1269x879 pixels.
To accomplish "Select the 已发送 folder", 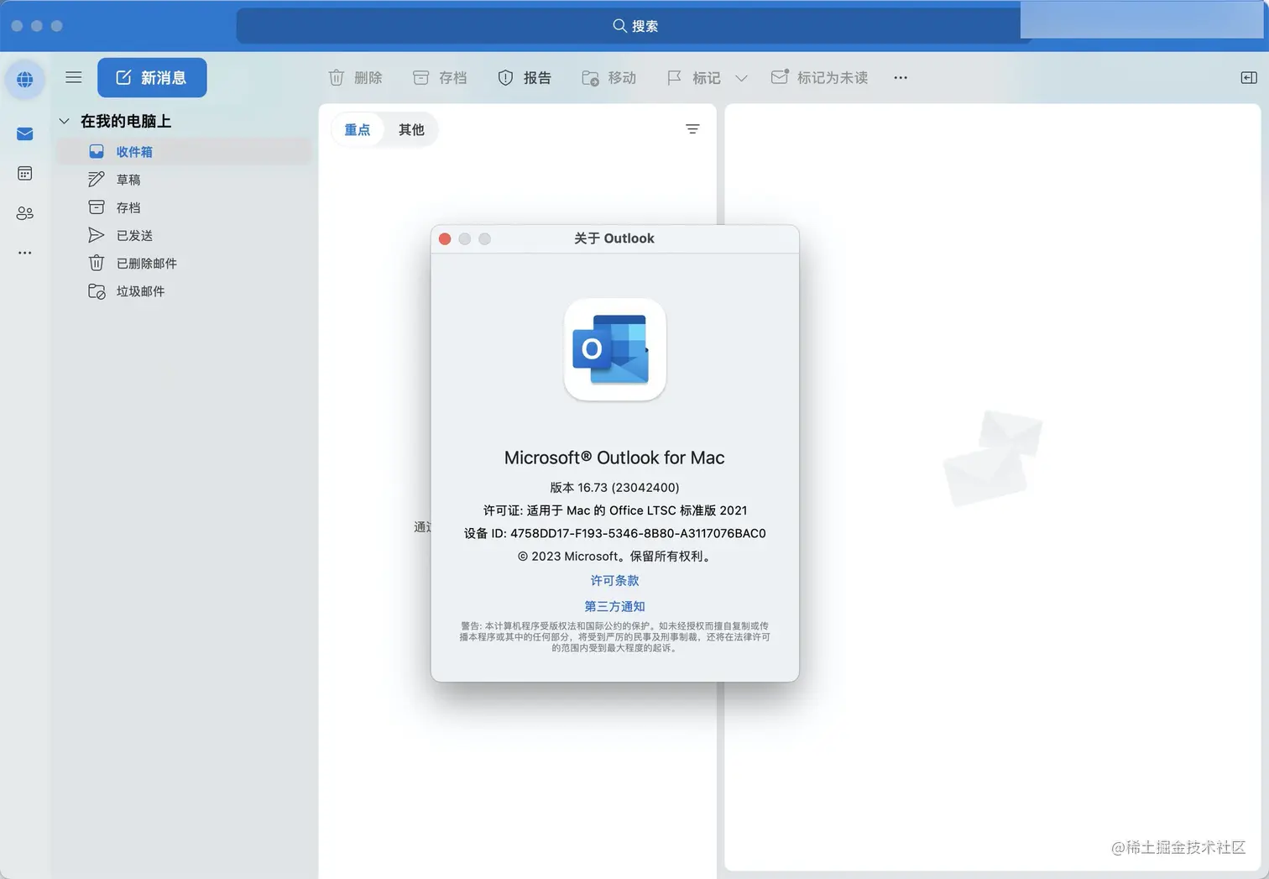I will pyautogui.click(x=184, y=235).
